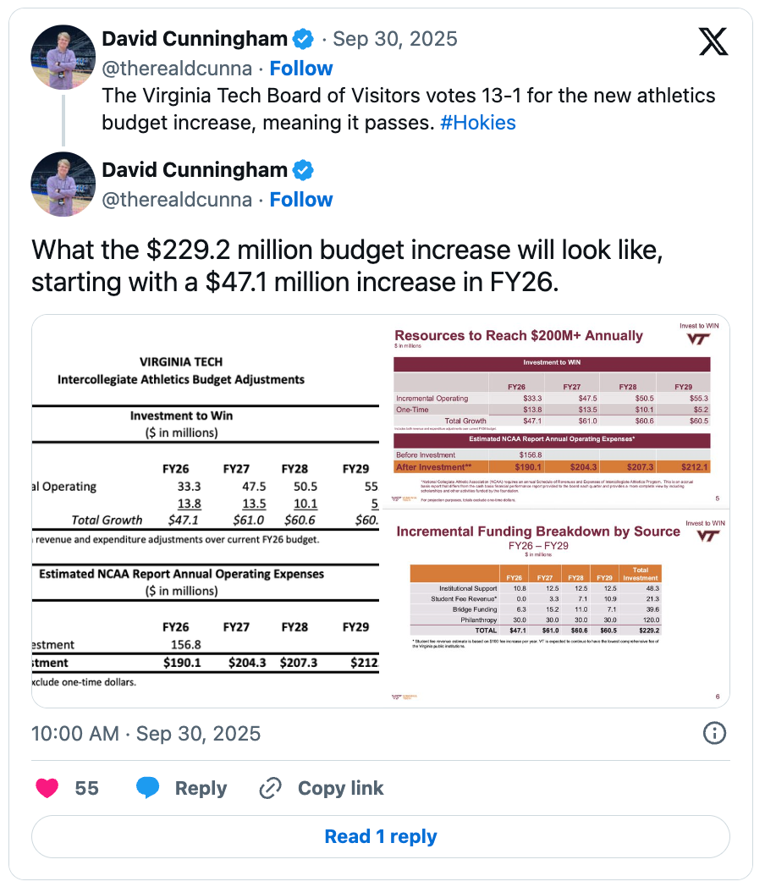Click Follow link in the second tweet

301,200
